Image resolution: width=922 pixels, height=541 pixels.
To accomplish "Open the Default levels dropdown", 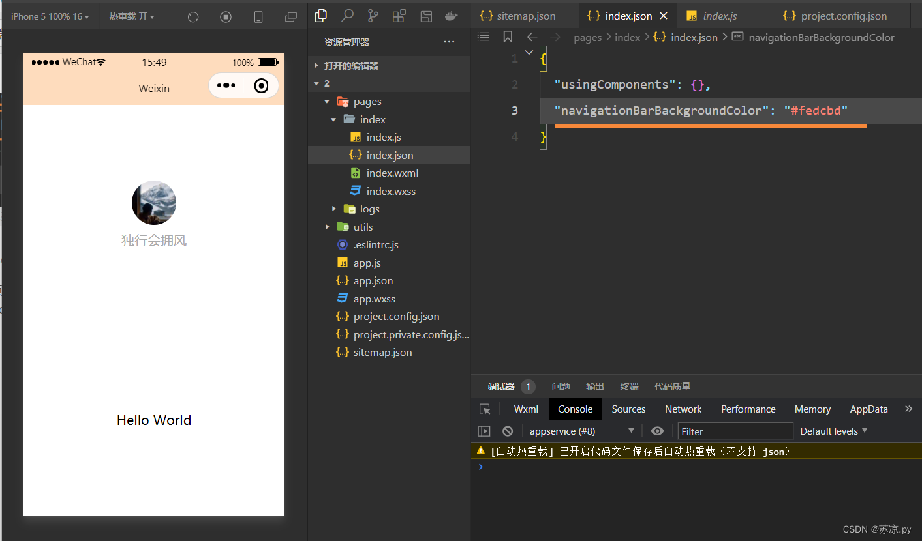I will click(833, 431).
